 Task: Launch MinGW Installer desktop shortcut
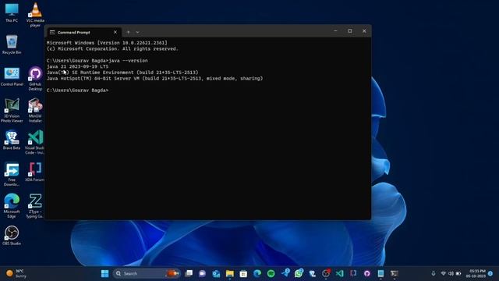point(35,111)
